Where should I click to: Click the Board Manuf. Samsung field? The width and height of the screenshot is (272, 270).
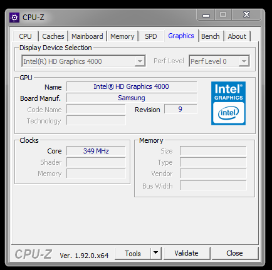[132, 98]
